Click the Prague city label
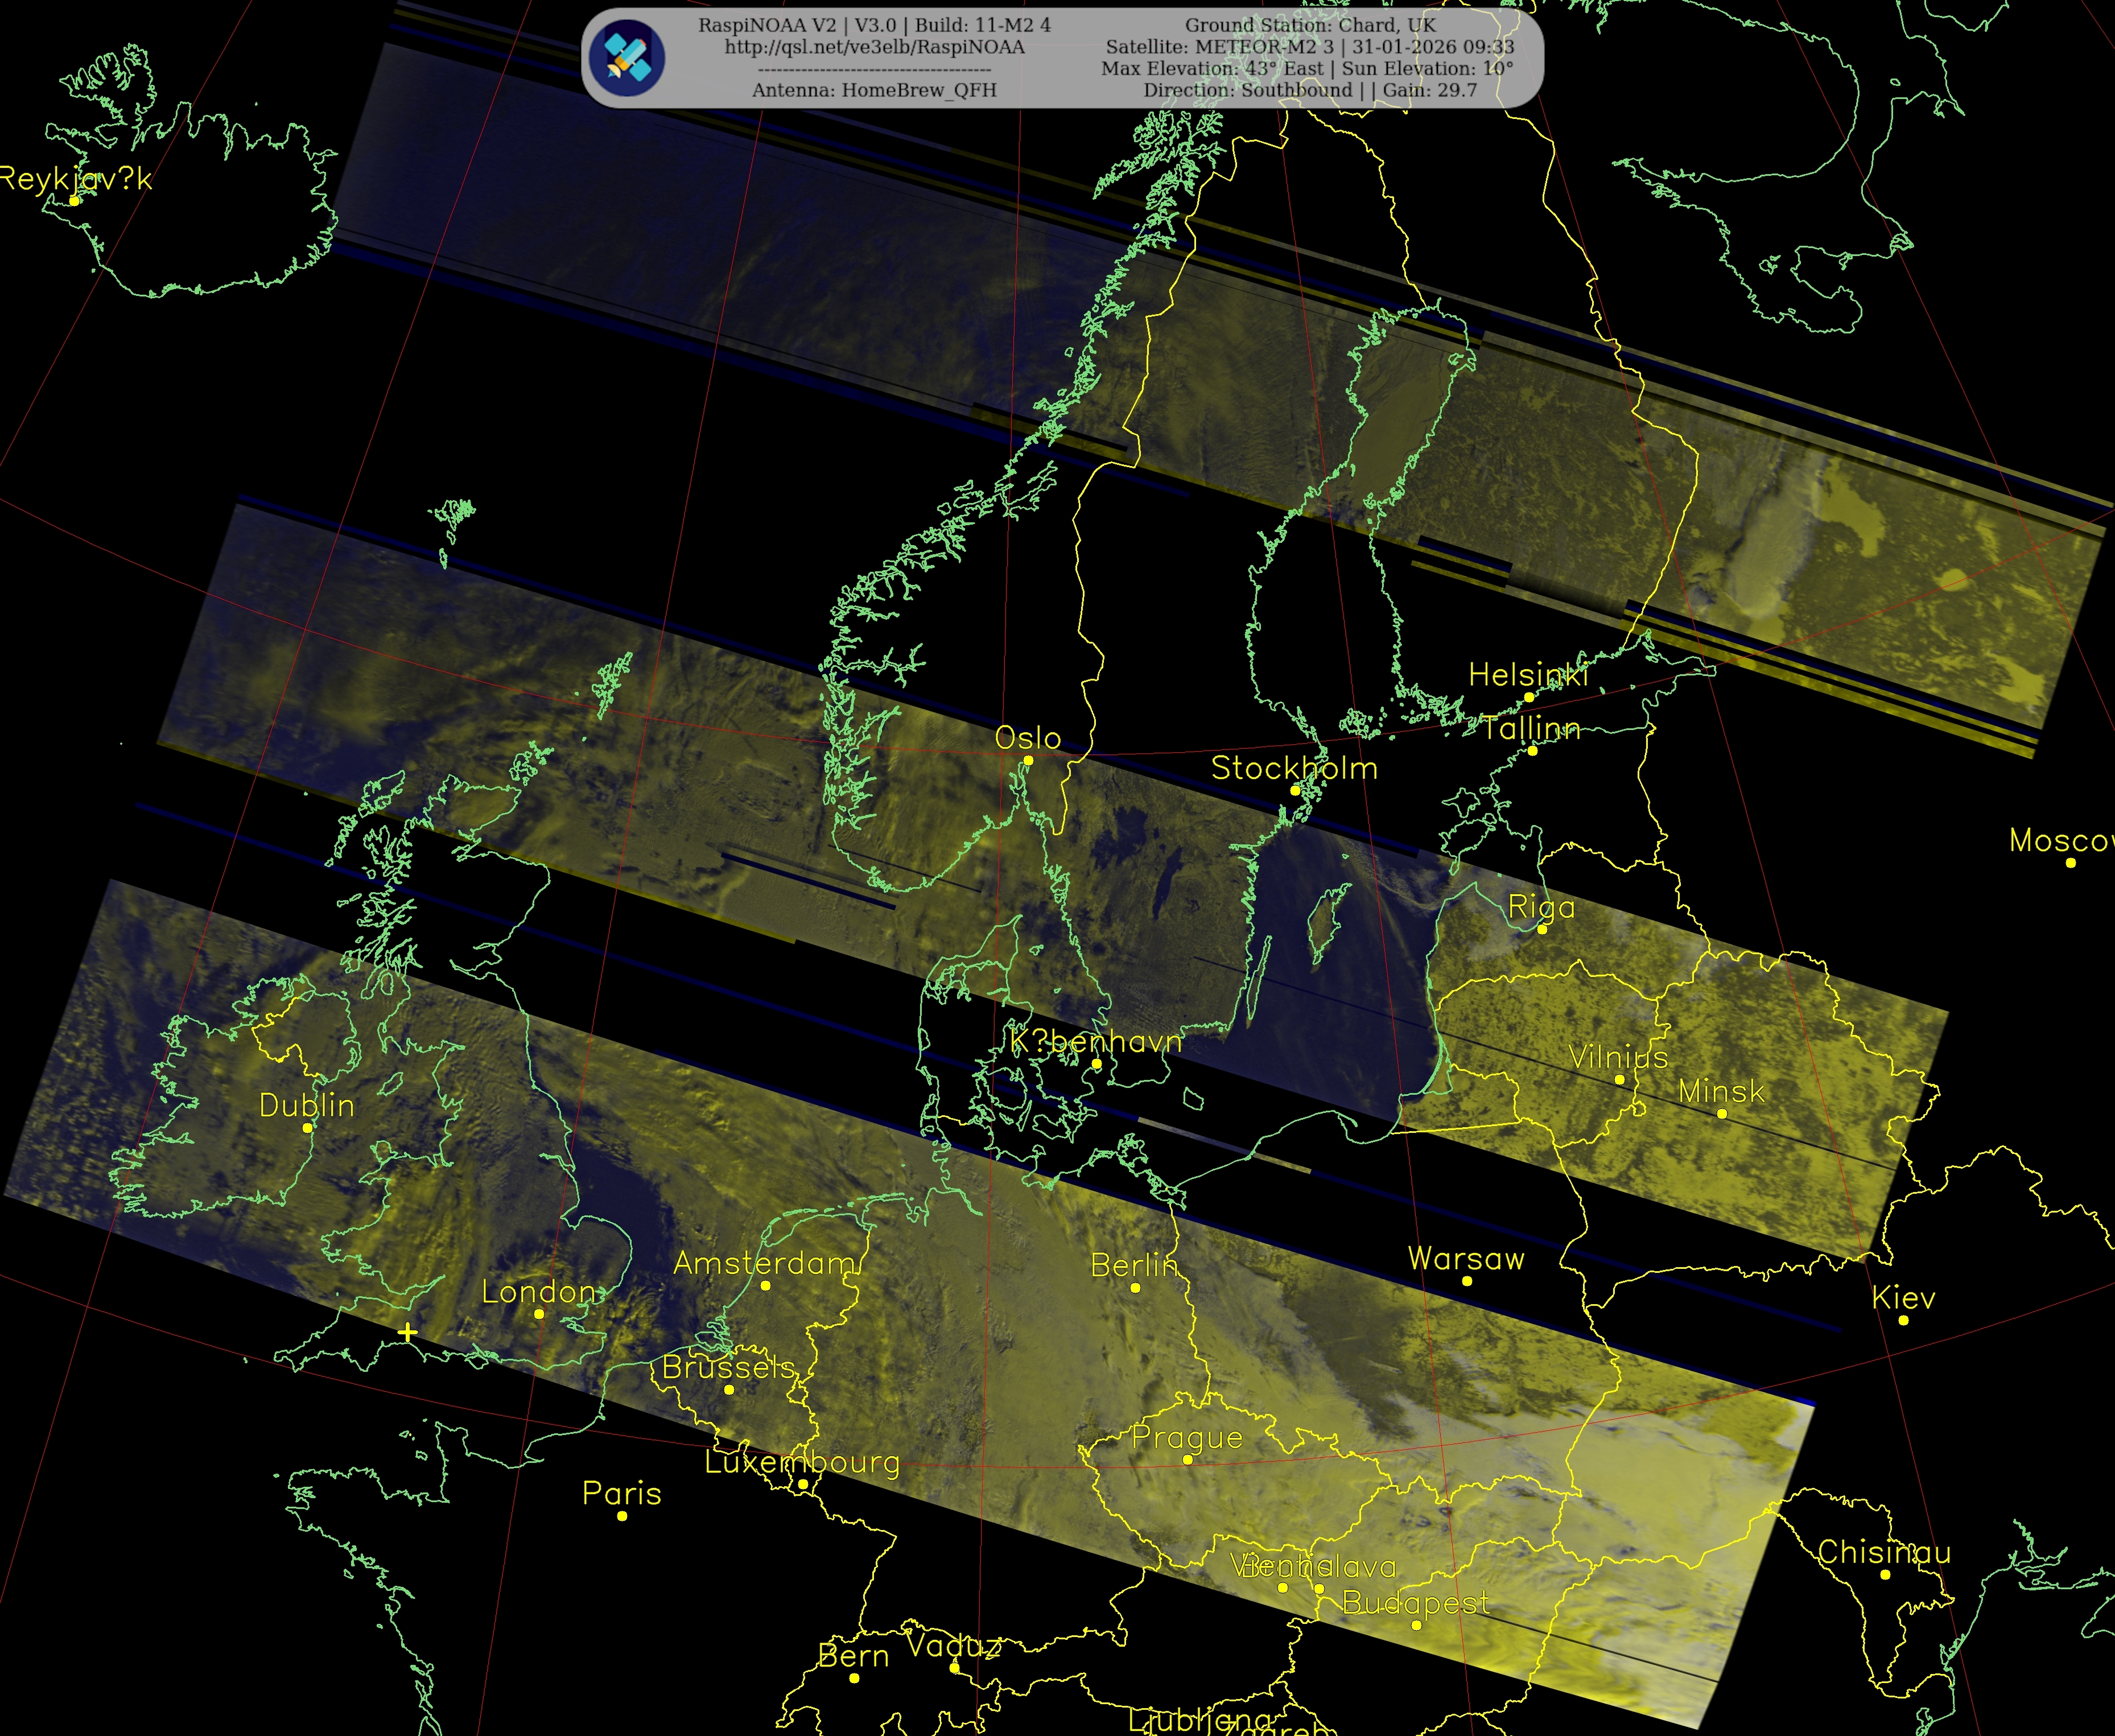This screenshot has height=1736, width=2115. click(x=1187, y=1438)
